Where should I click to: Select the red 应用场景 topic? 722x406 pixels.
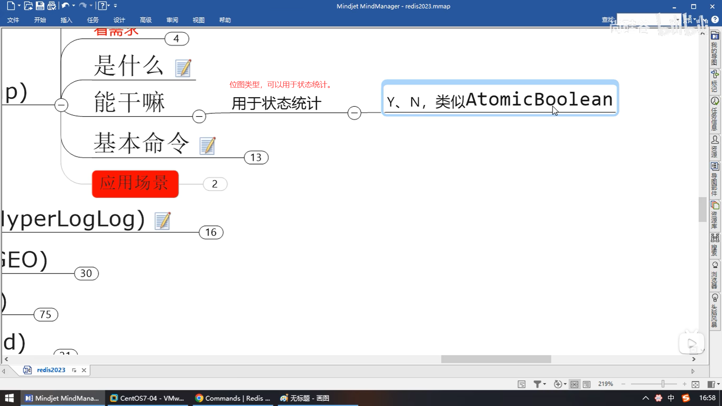135,184
